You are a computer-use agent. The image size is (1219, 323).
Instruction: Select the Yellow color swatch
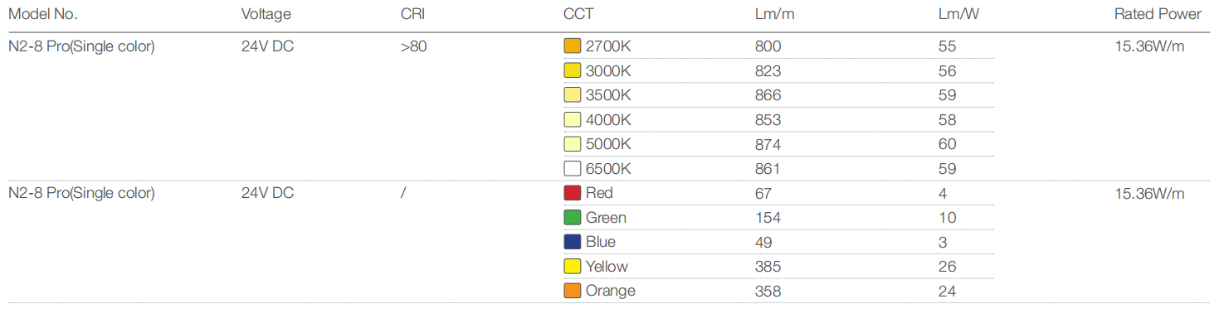point(572,267)
